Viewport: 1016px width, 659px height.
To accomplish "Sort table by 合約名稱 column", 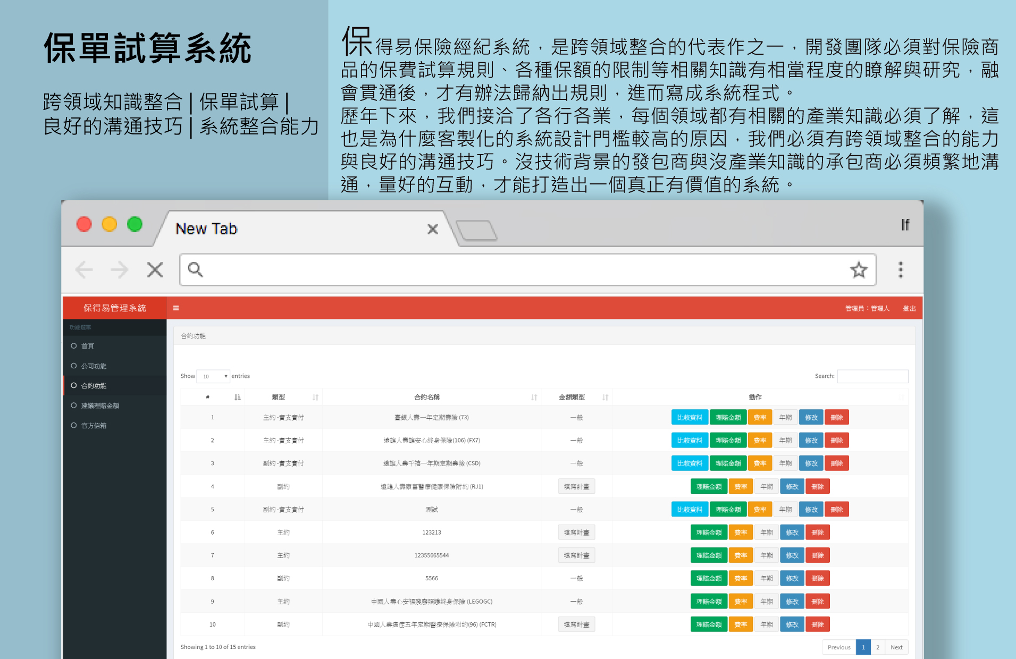I will 534,397.
